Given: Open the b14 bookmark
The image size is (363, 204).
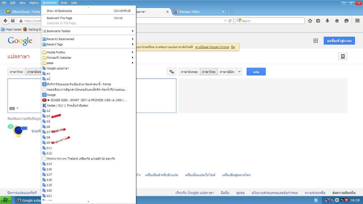Looking at the screenshot, I should (89, 164).
